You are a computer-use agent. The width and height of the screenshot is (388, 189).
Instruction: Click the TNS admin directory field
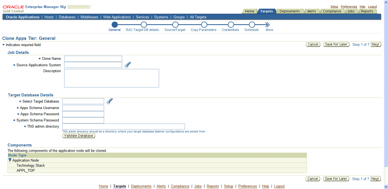[x=123, y=127]
